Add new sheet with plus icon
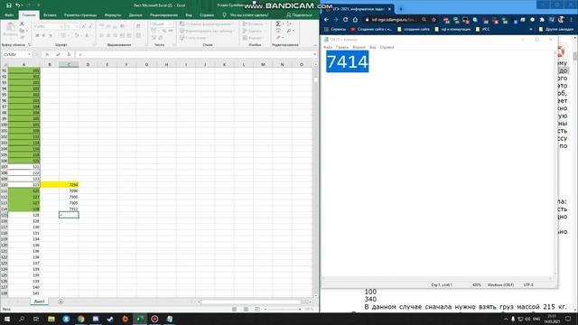 61,302
